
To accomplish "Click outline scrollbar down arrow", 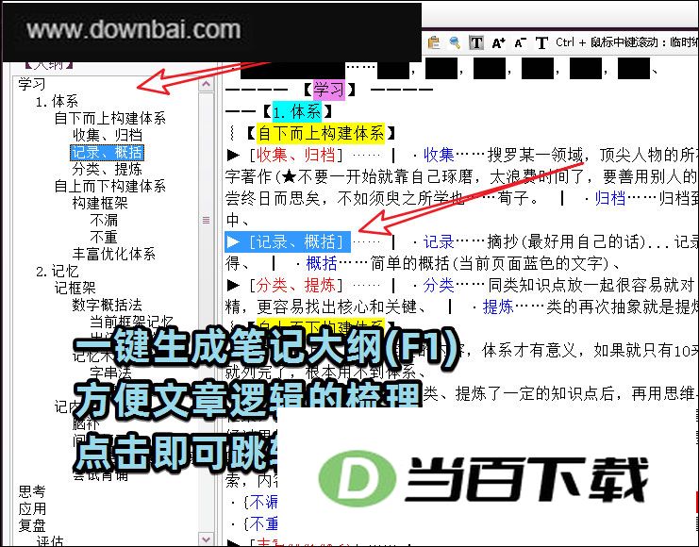I will coord(206,539).
